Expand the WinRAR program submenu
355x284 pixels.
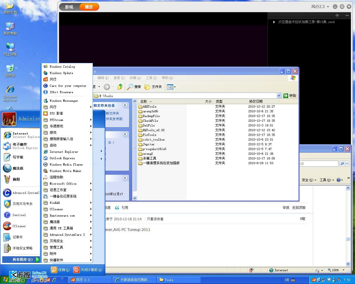click(x=67, y=203)
